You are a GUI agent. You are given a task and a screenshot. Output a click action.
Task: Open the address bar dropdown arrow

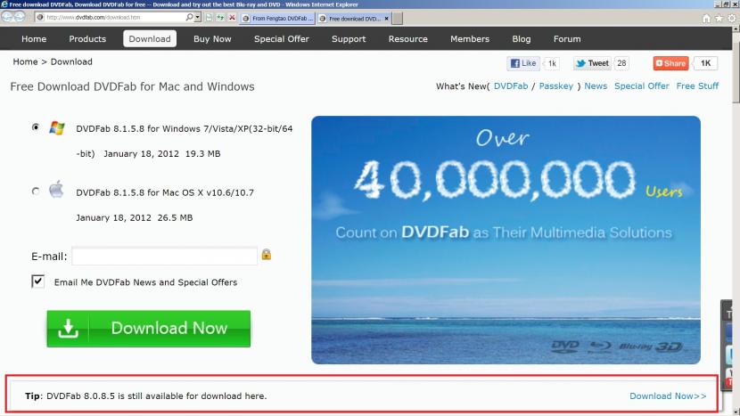(x=197, y=18)
